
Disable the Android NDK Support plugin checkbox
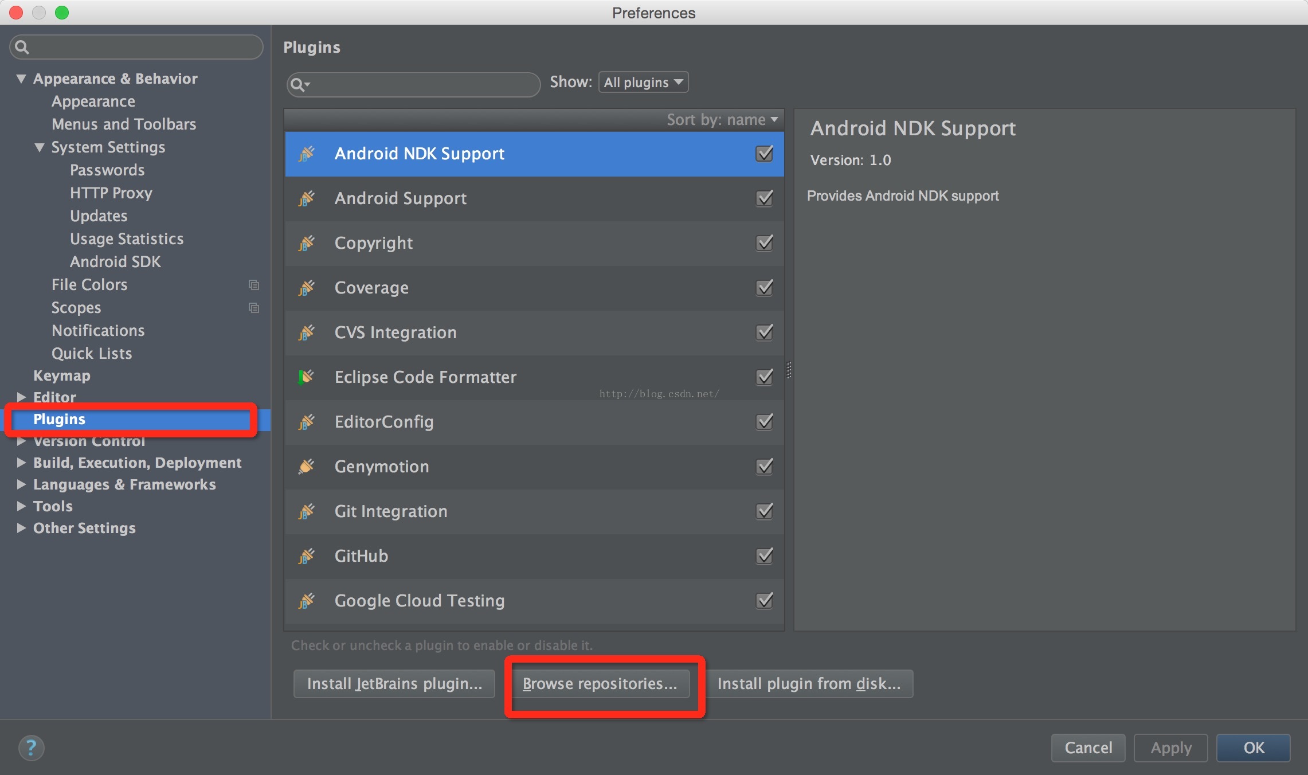(764, 154)
